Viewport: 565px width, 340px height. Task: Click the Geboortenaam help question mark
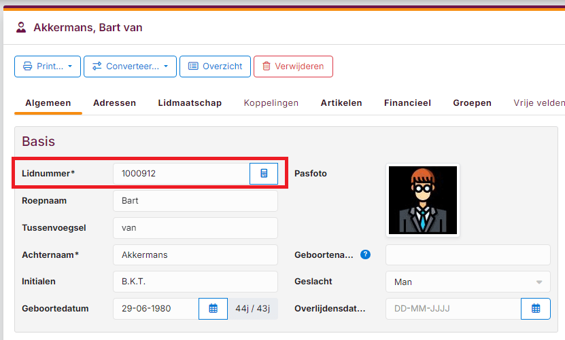(x=365, y=254)
